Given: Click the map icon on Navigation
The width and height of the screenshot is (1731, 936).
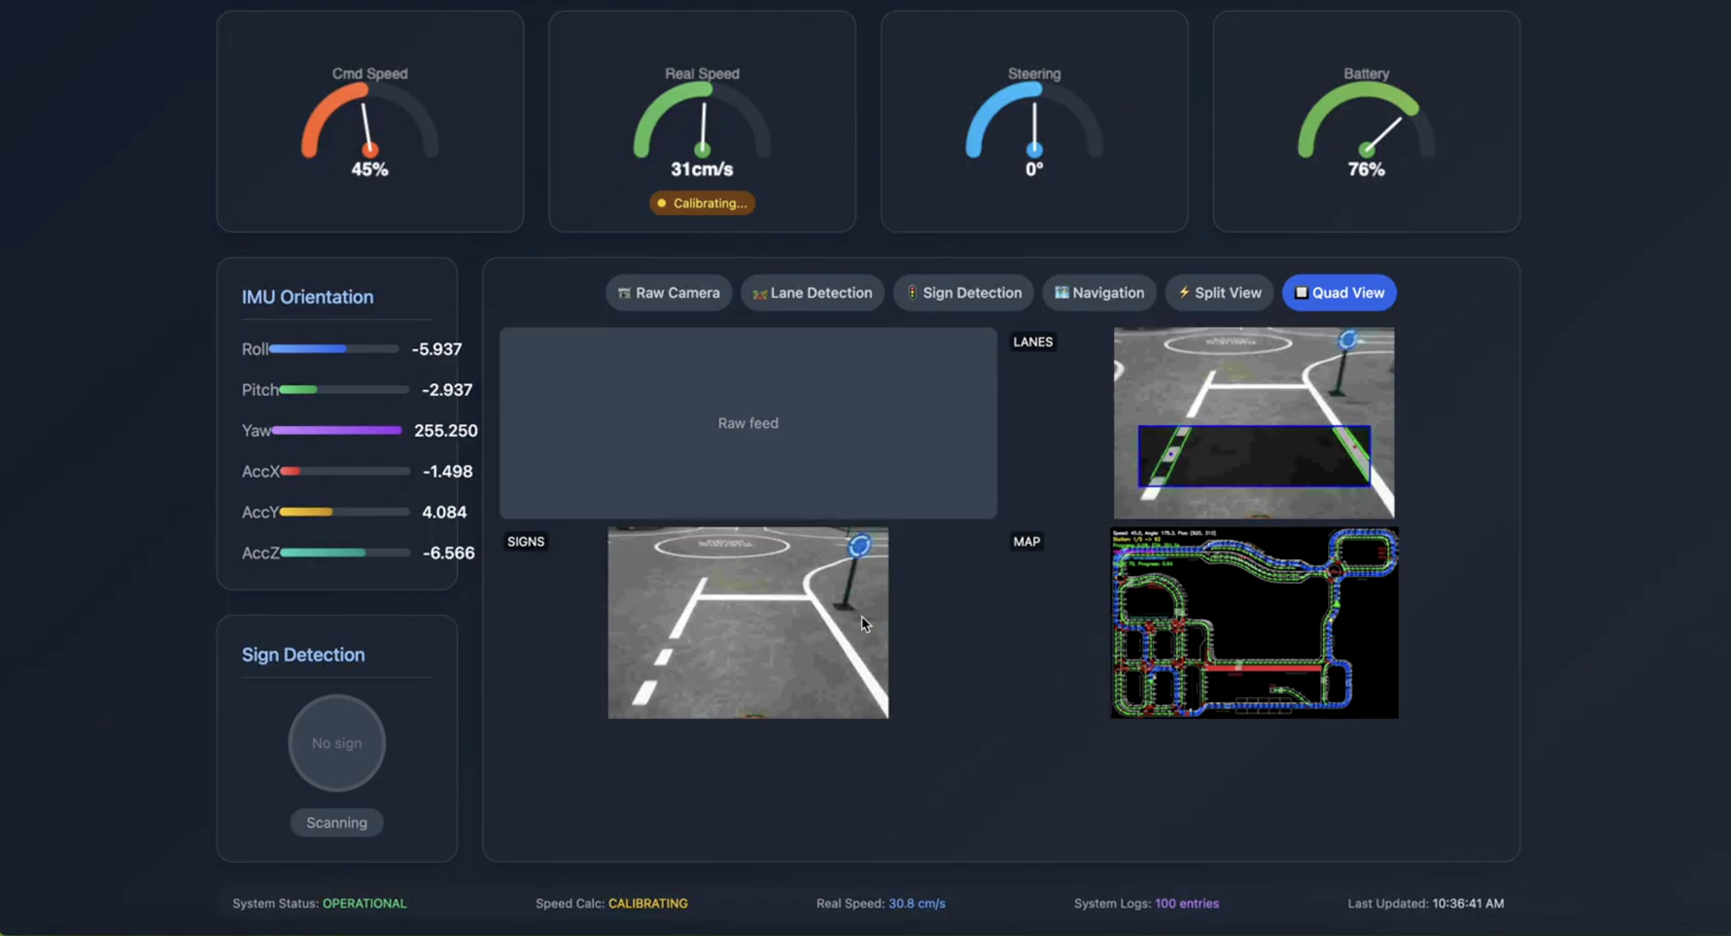Looking at the screenshot, I should 1061,292.
